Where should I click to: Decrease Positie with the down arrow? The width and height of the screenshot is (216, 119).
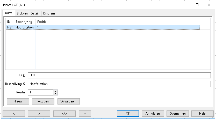[x=55, y=94]
